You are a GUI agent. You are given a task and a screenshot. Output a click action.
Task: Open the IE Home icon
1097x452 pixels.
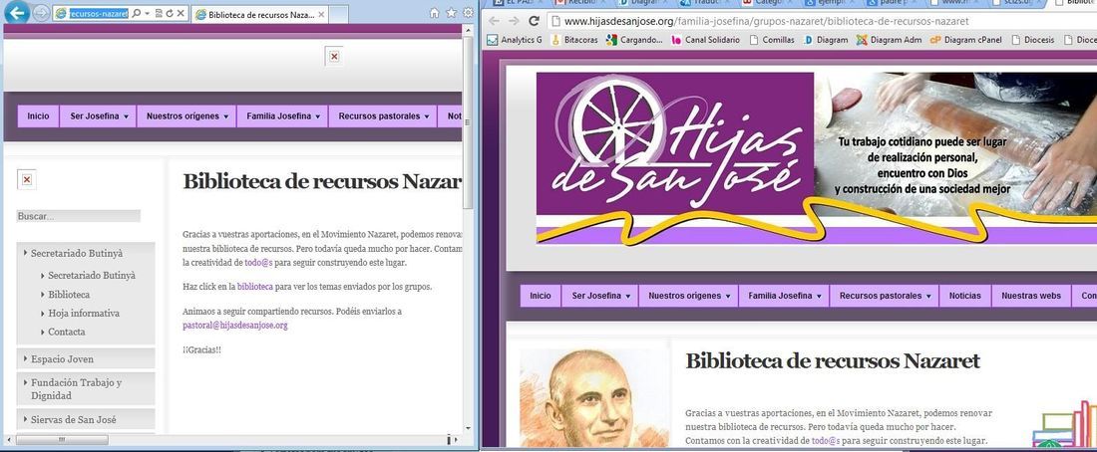435,13
